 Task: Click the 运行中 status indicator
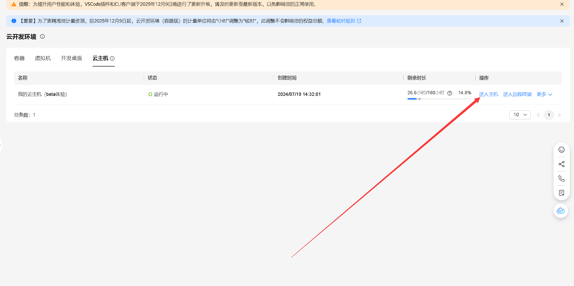[158, 94]
